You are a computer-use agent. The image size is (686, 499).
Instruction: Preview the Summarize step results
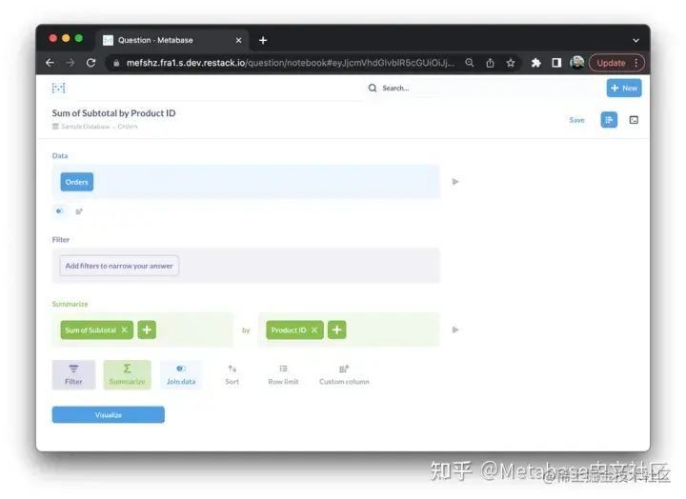(455, 329)
